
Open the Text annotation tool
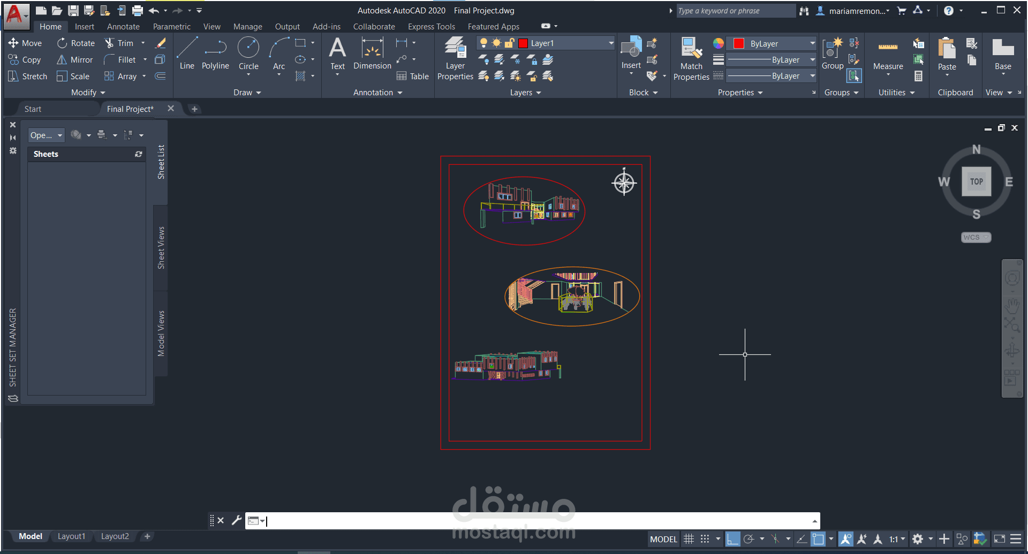coord(337,54)
